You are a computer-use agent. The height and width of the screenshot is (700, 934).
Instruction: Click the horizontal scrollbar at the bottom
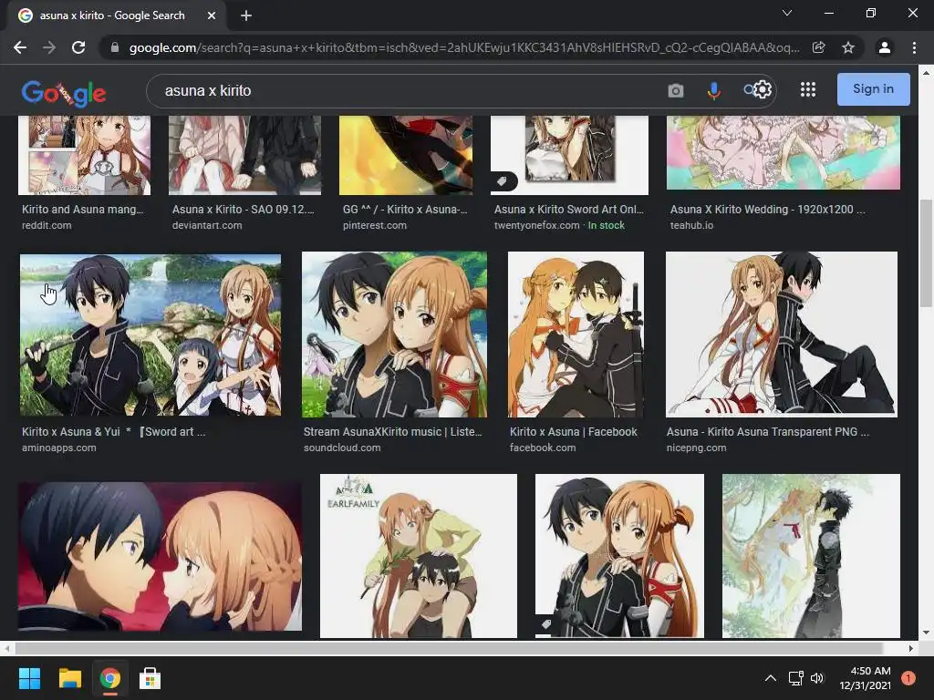pyautogui.click(x=448, y=648)
